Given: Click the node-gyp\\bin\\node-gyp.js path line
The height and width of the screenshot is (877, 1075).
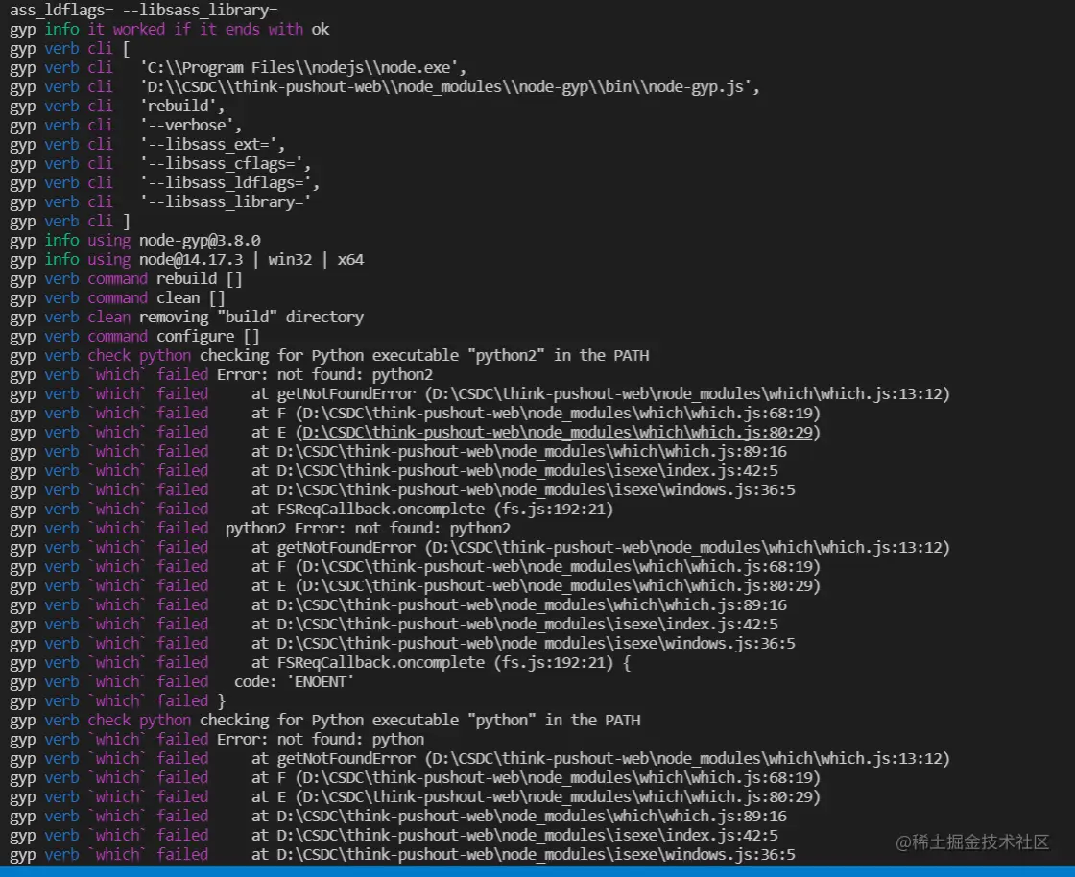Looking at the screenshot, I should (385, 87).
